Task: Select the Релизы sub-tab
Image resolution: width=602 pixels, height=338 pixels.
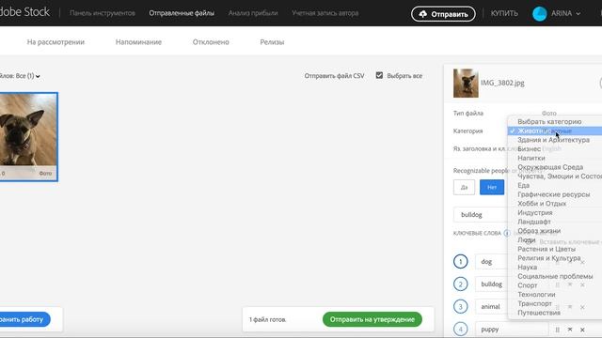Action: pos(272,42)
